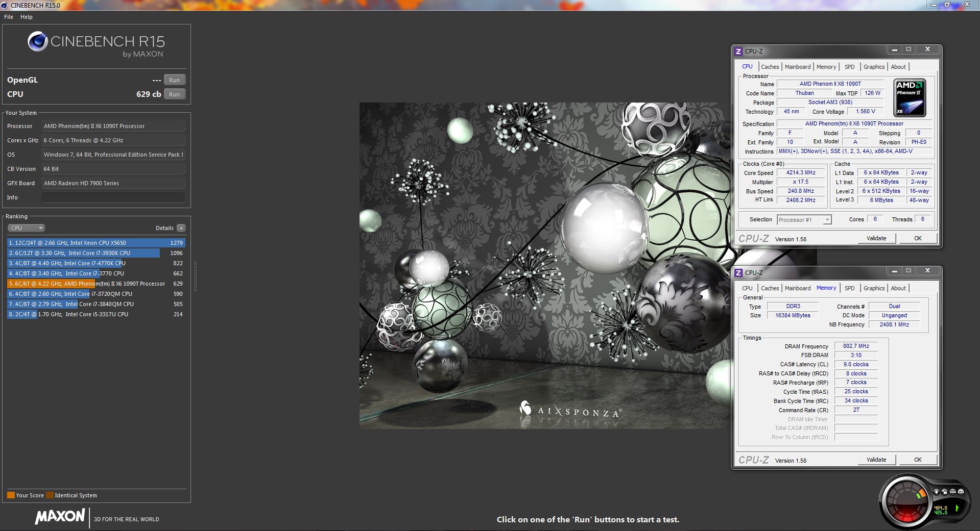Click the rendered spheres scene image
Screen dimensions: 980x531
pyautogui.click(x=545, y=265)
